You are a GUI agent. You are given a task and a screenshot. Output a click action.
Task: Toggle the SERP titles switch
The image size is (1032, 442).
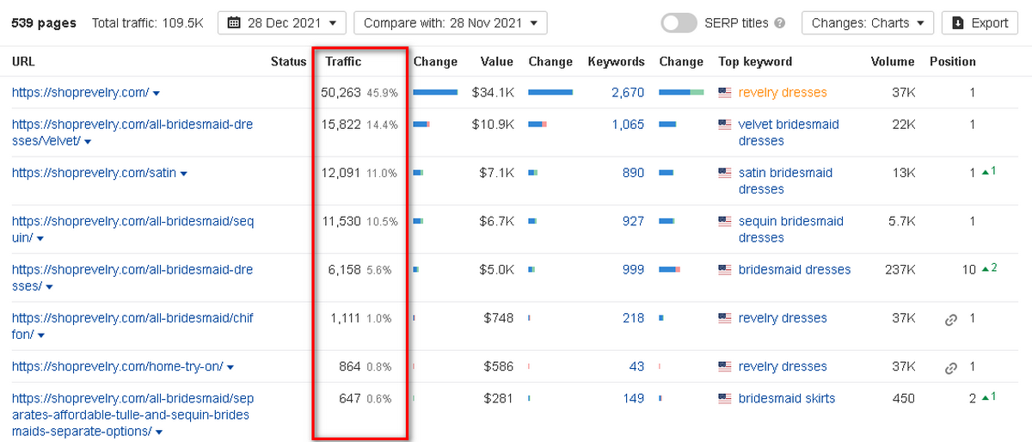click(x=679, y=23)
